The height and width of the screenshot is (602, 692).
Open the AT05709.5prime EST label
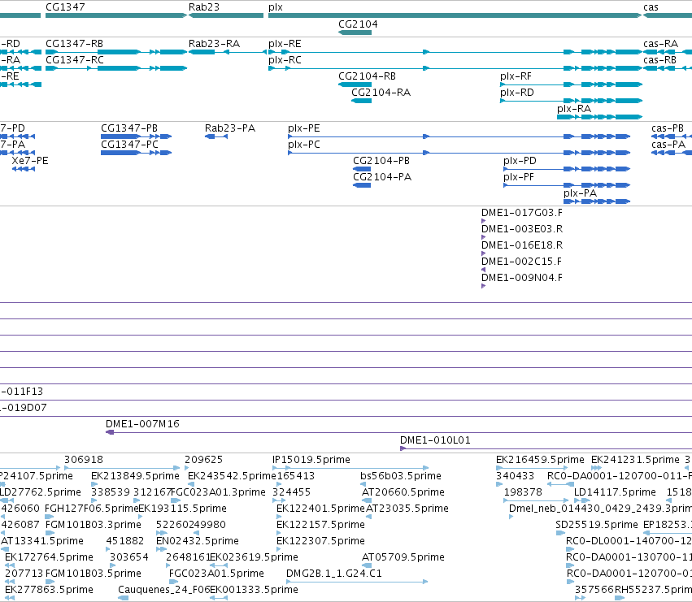click(x=403, y=558)
